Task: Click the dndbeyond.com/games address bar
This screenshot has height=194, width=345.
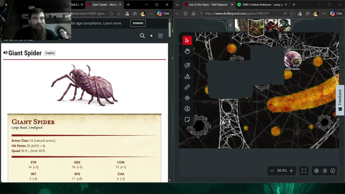Action: tap(237, 13)
